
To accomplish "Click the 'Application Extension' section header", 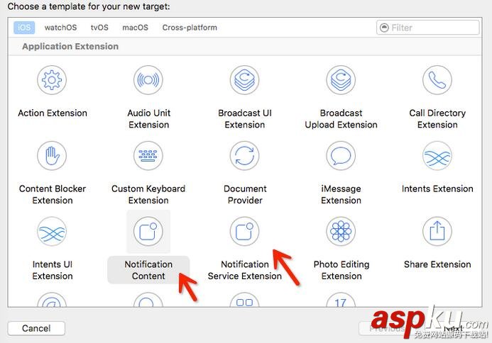I will tap(70, 46).
